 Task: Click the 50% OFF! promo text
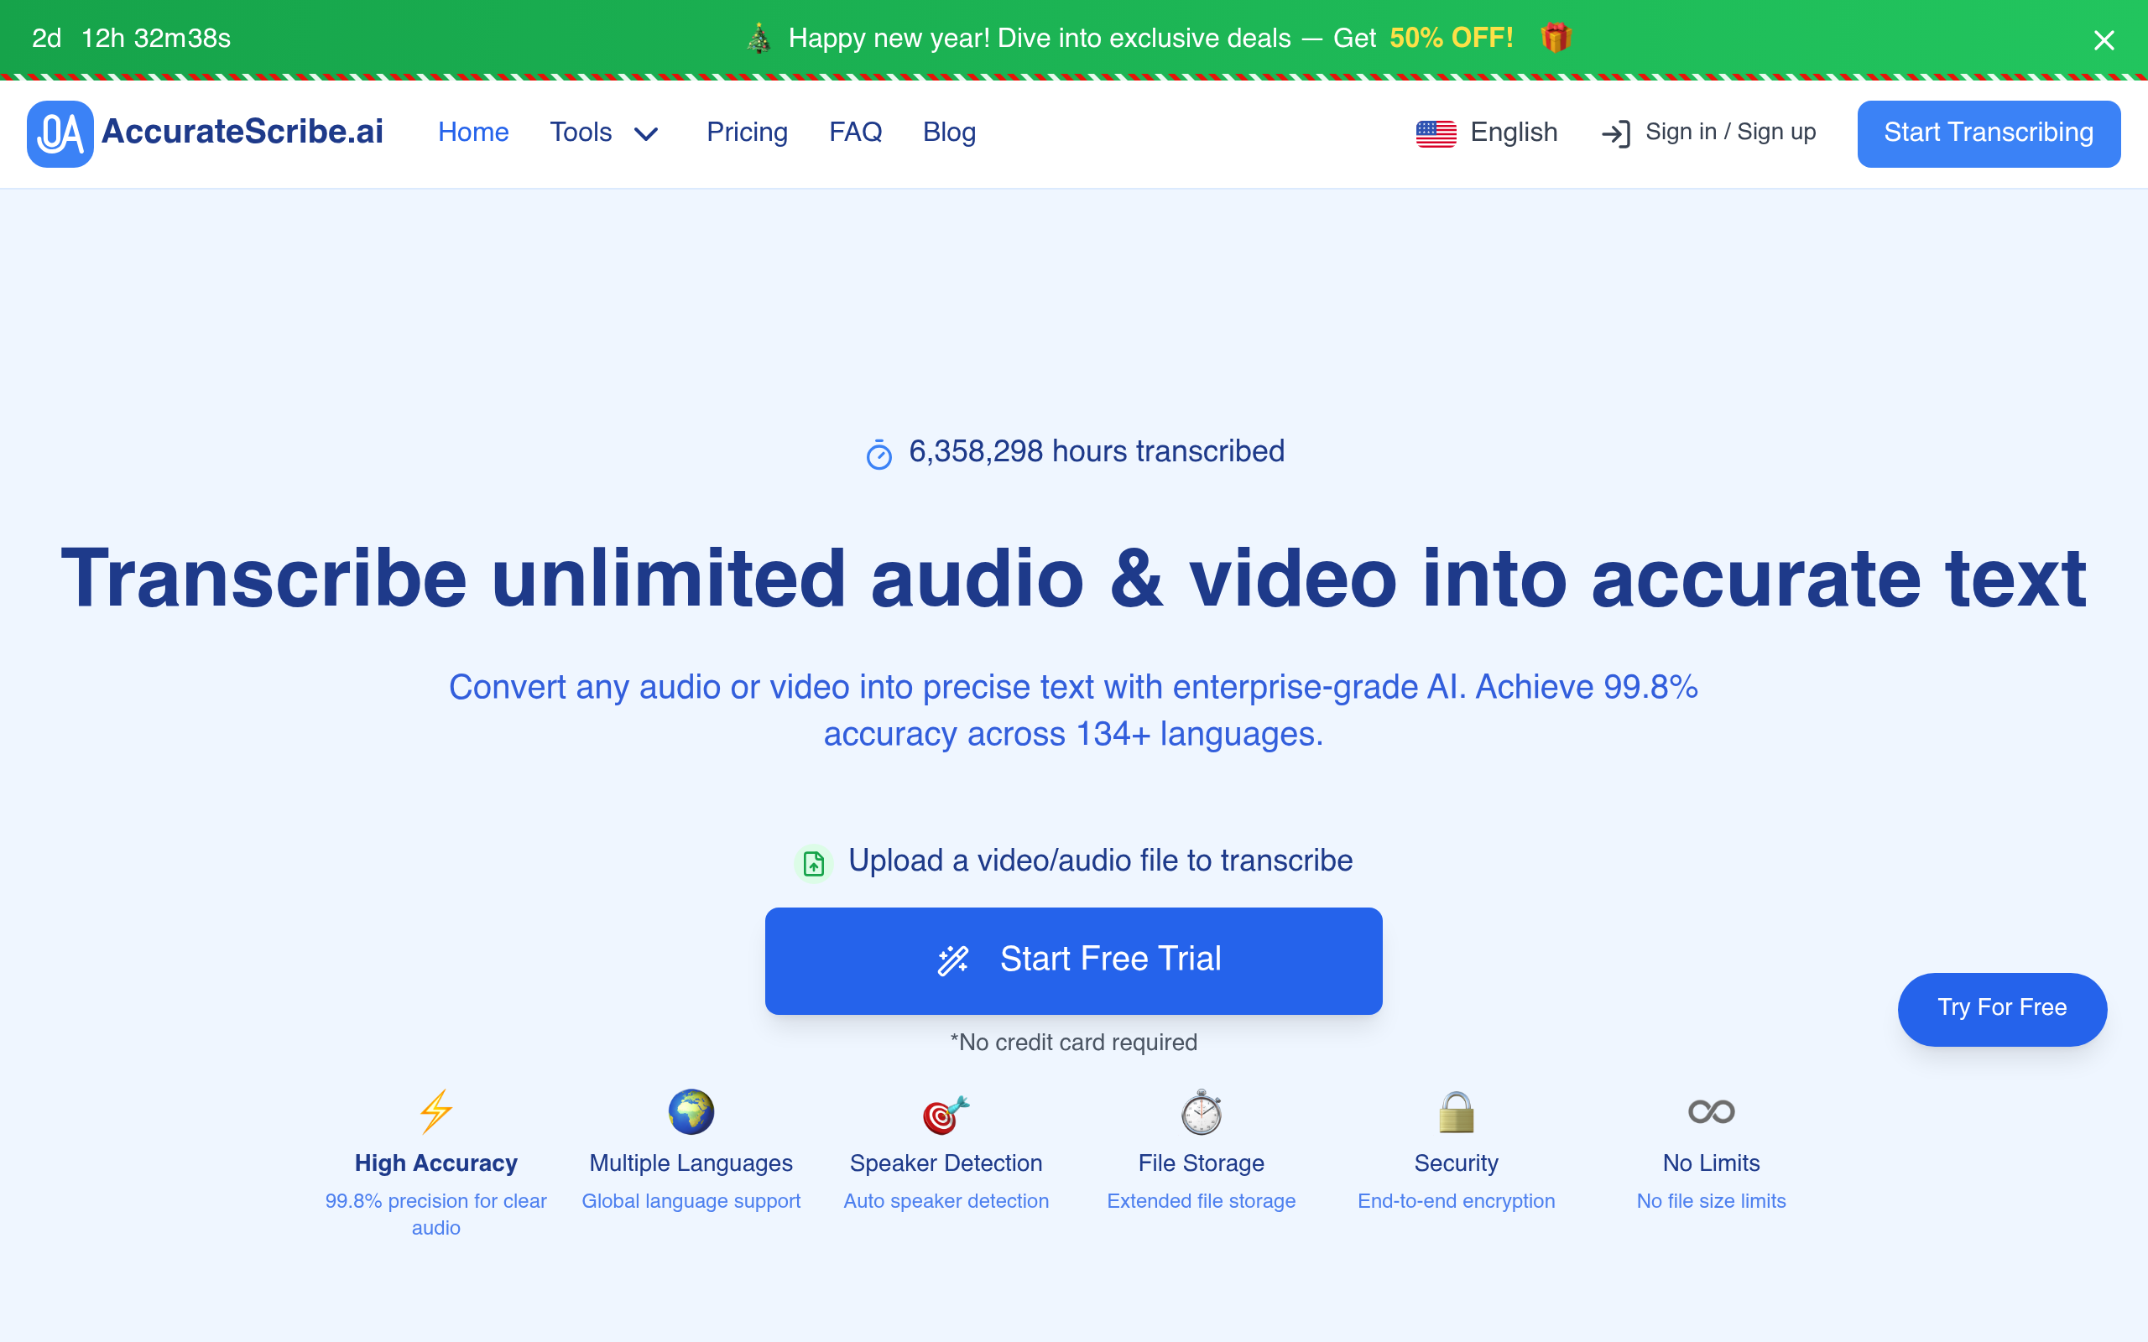[x=1452, y=39]
